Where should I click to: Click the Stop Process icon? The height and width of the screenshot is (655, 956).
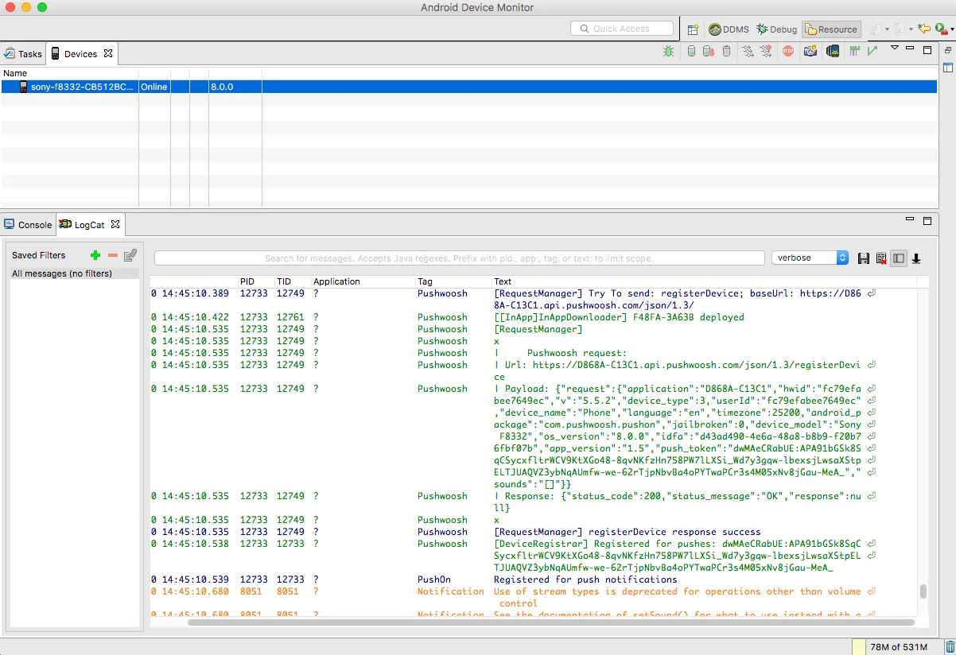(788, 52)
